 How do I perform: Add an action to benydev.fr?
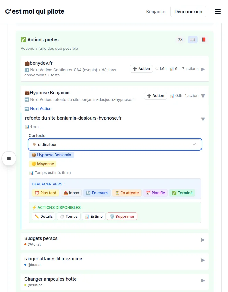(141, 69)
